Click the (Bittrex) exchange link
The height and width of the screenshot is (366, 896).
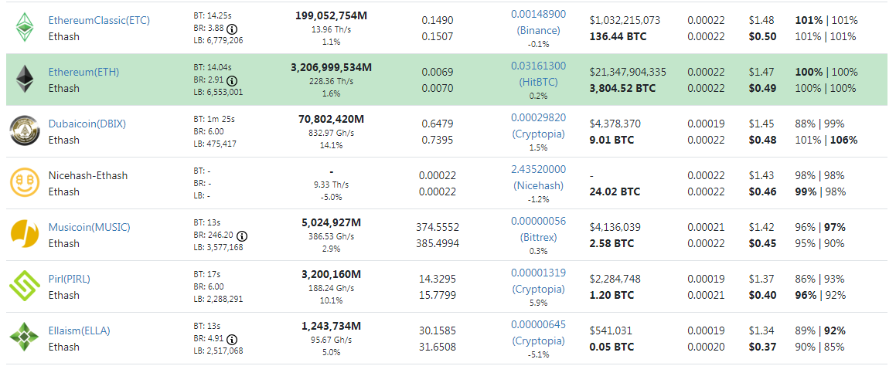pyautogui.click(x=538, y=238)
